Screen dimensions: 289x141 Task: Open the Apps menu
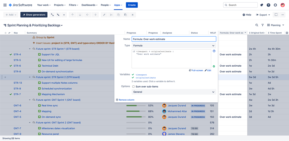point(118,5)
